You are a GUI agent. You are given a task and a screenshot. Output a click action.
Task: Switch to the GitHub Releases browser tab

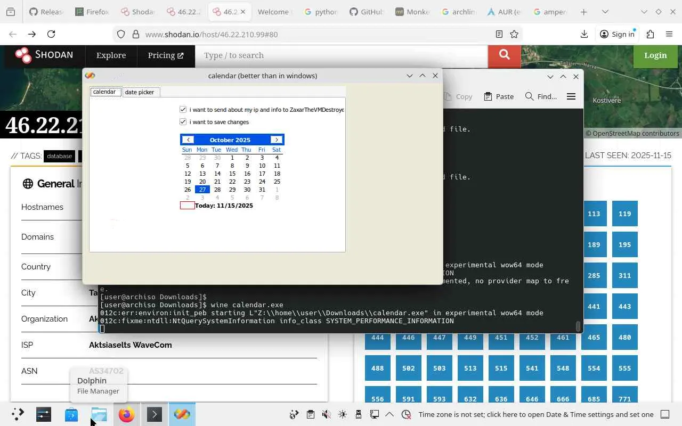(x=46, y=12)
